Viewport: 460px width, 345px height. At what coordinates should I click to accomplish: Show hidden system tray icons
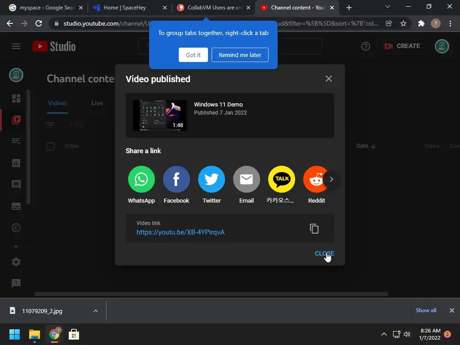coord(384,334)
